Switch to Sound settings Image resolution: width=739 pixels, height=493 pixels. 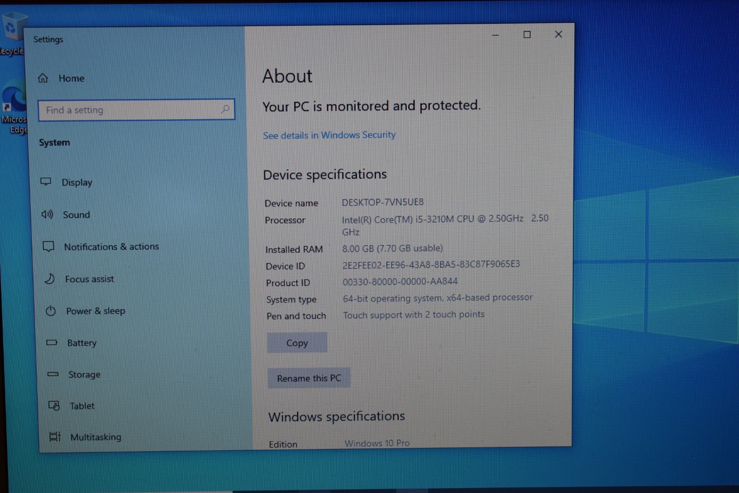click(x=77, y=215)
